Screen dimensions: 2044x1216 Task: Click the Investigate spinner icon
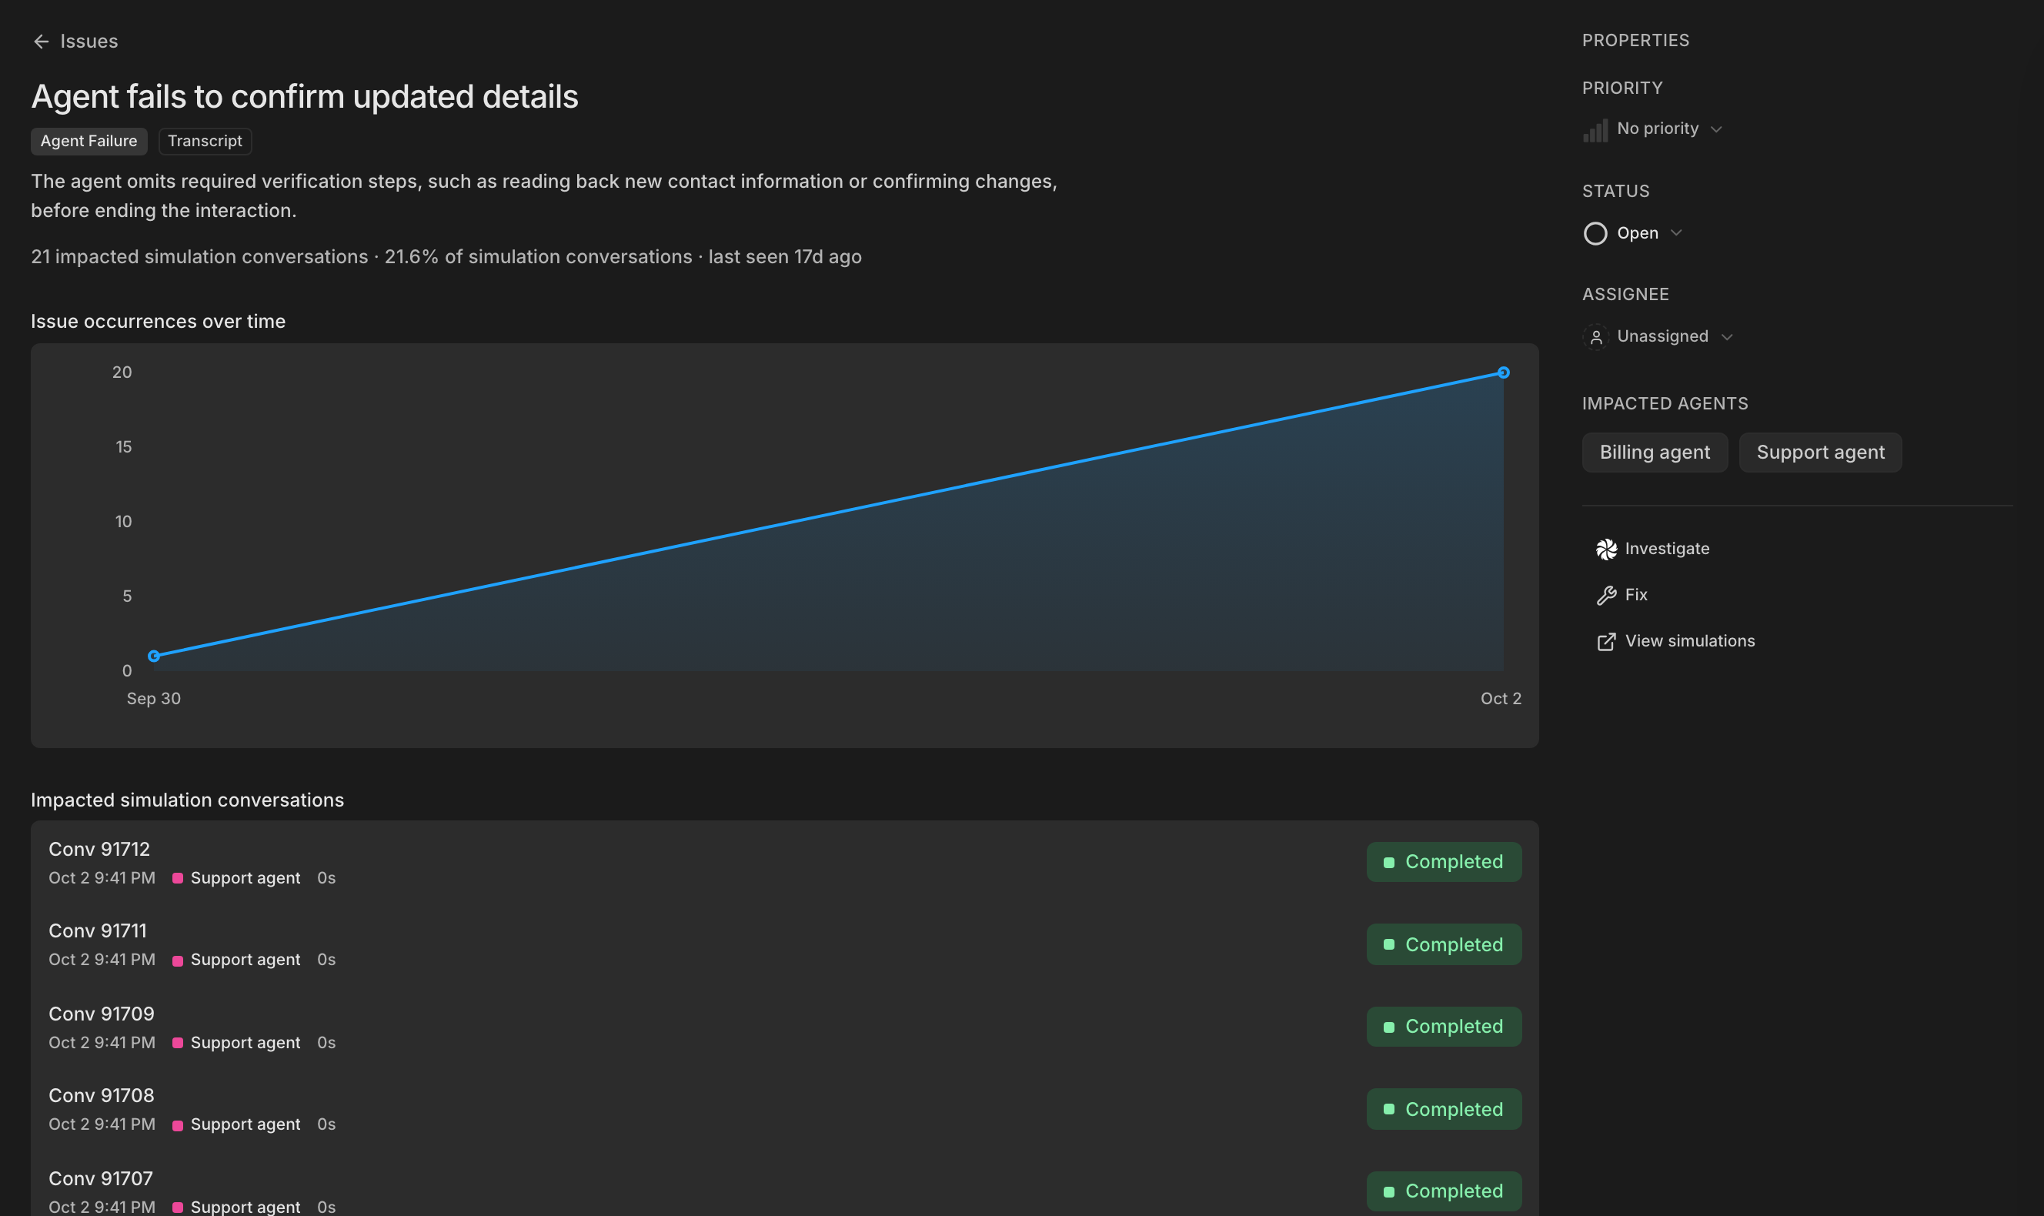pyautogui.click(x=1607, y=549)
